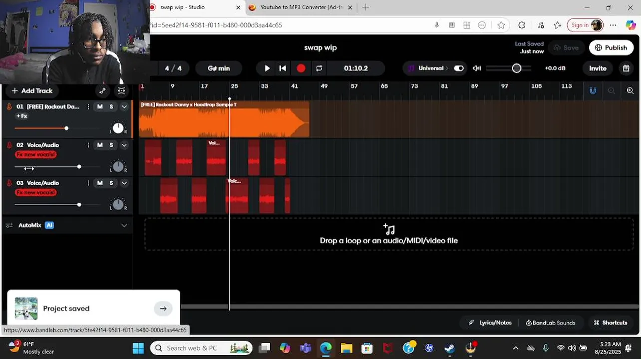Toggle the magnet snap-to-grid icon
Viewport: 641px width, 359px height.
coord(593,90)
